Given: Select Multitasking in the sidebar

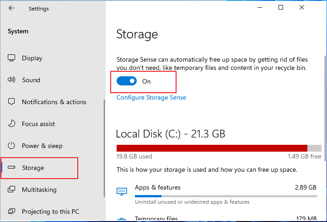Looking at the screenshot, I should (39, 190).
